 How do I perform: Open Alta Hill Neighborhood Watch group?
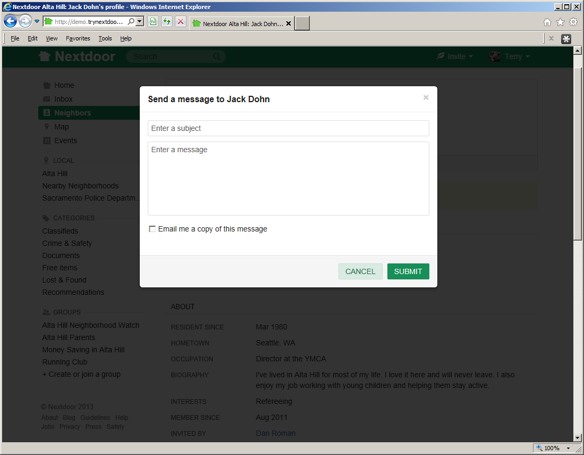[x=90, y=325]
